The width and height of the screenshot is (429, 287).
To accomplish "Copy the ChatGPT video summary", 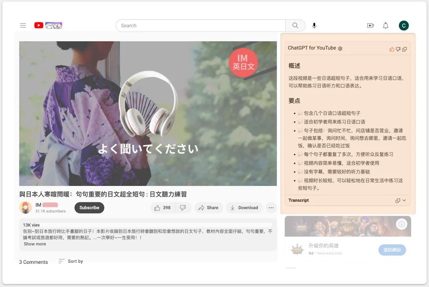I will tap(404, 49).
